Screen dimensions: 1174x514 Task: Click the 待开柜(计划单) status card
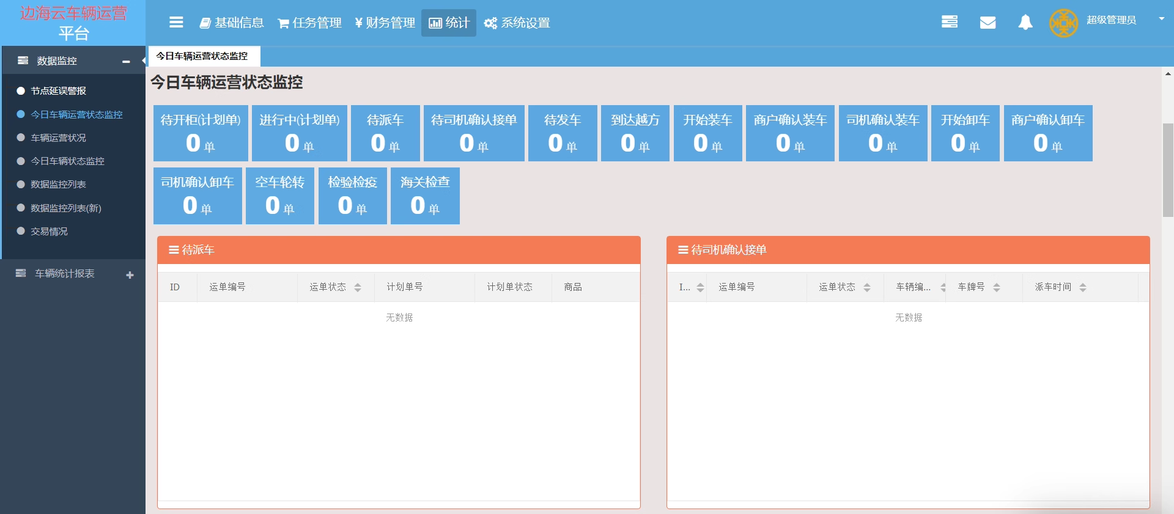[x=201, y=133]
